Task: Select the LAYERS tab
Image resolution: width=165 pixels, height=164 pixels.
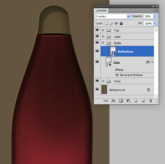Action: 101,11
